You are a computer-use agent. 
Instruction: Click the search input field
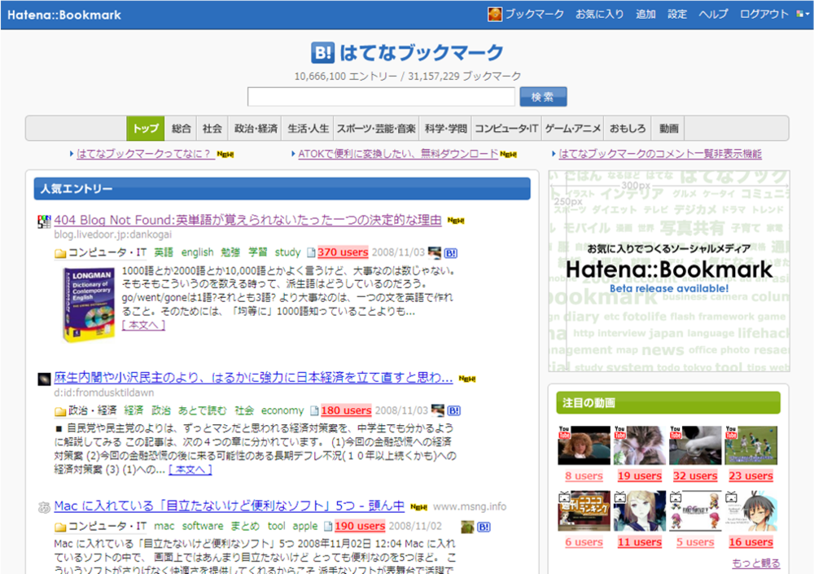coord(381,97)
